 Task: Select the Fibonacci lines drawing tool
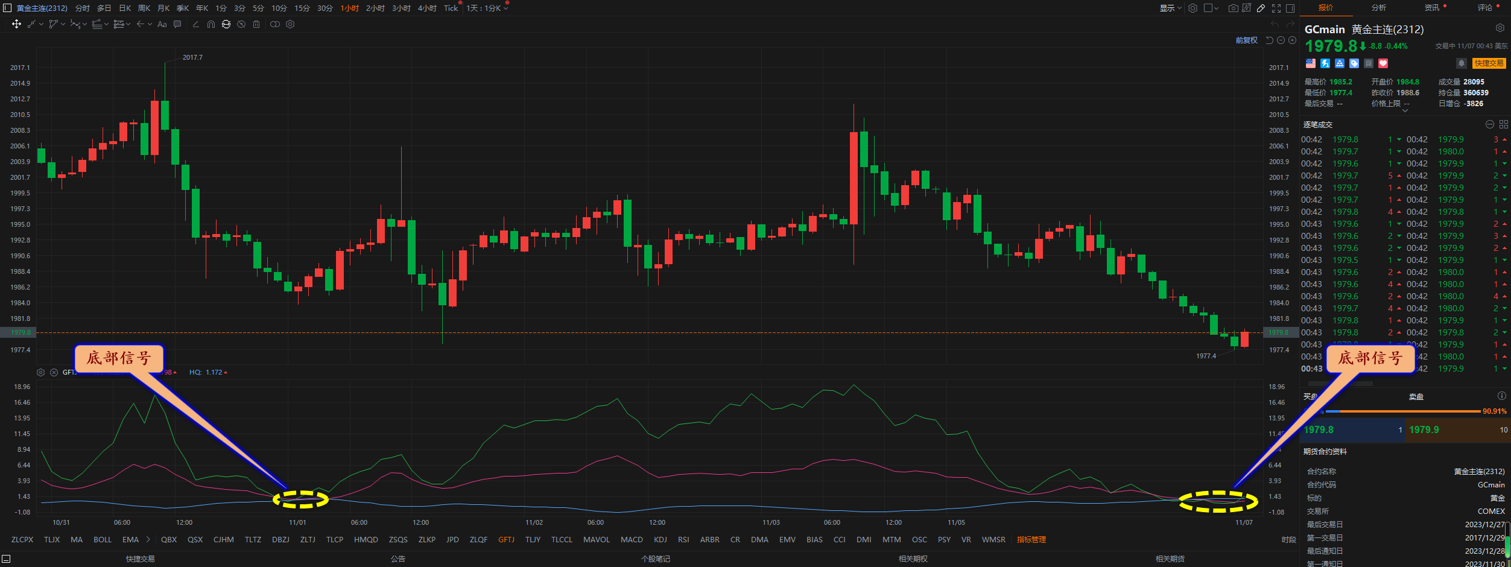(x=97, y=24)
